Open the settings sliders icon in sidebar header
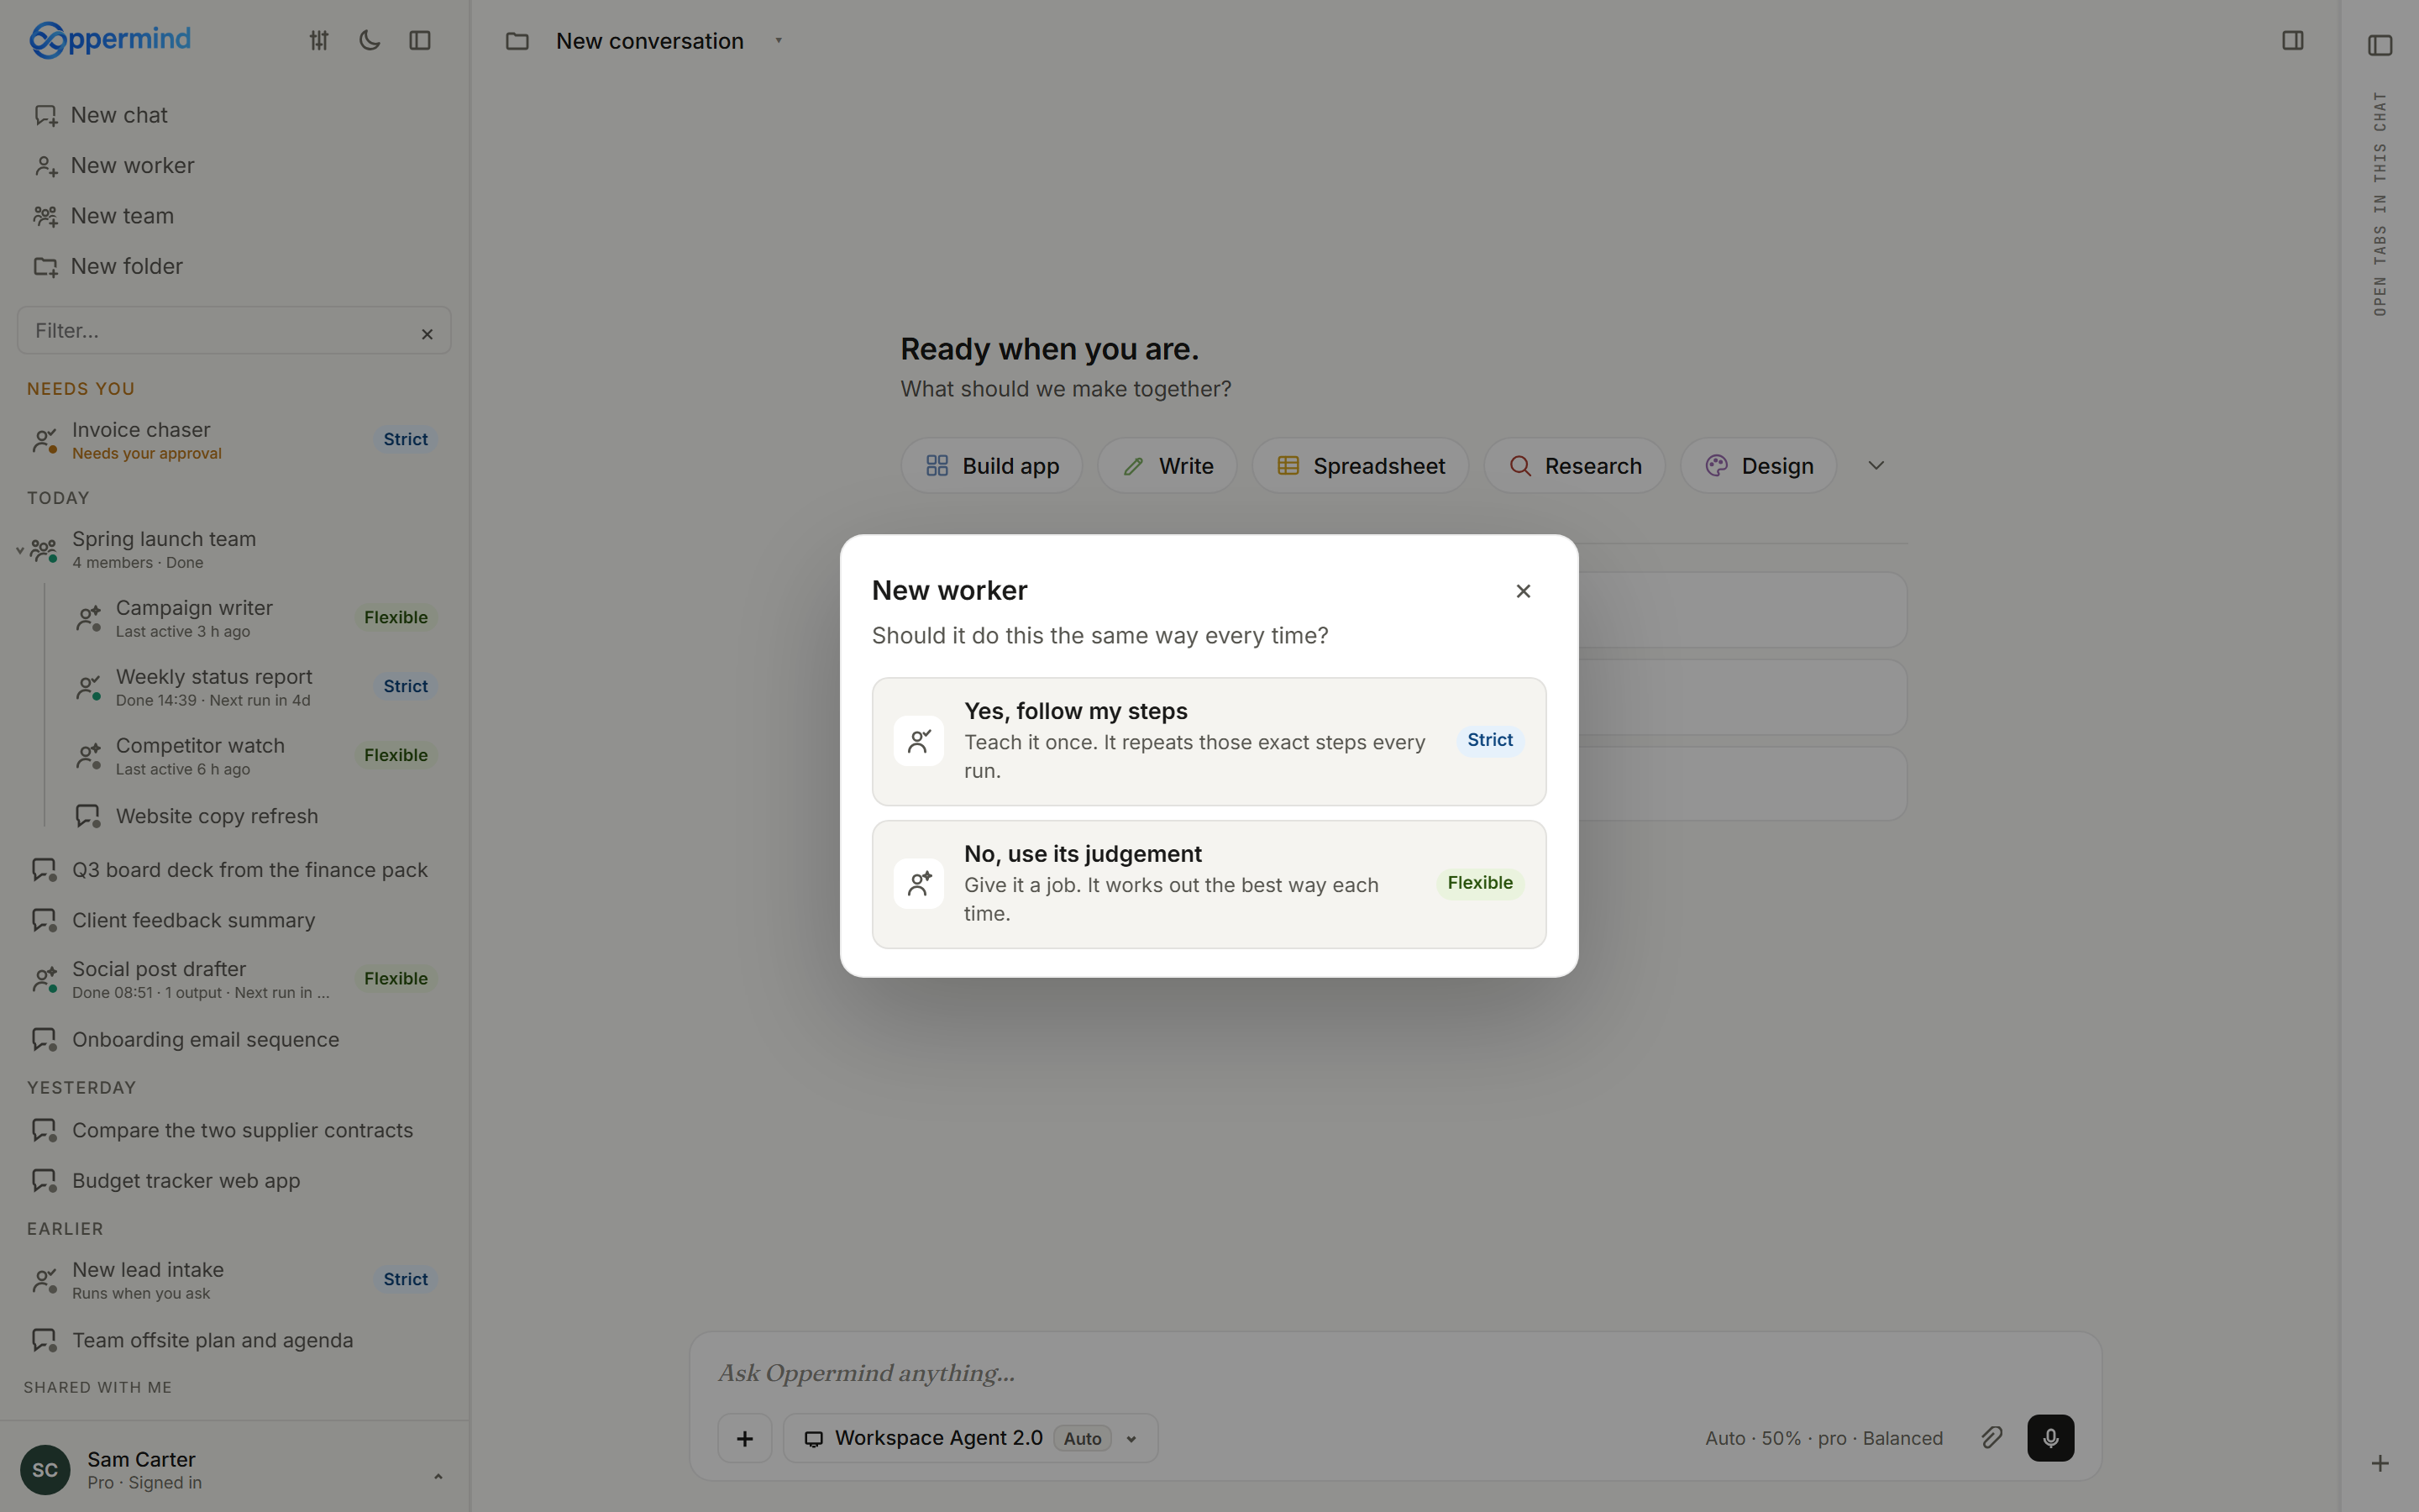The image size is (2419, 1512). pyautogui.click(x=319, y=41)
